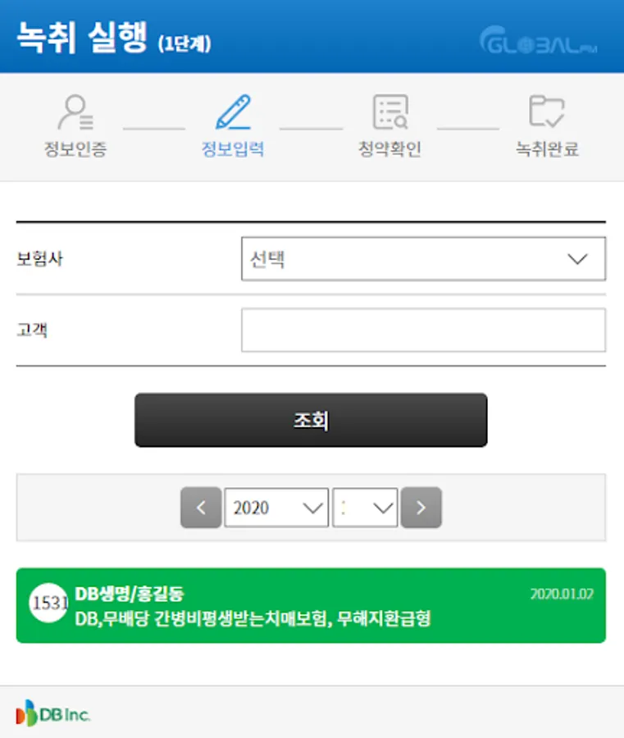Click the 1531 circular badge
This screenshot has height=738, width=624.
pos(48,603)
